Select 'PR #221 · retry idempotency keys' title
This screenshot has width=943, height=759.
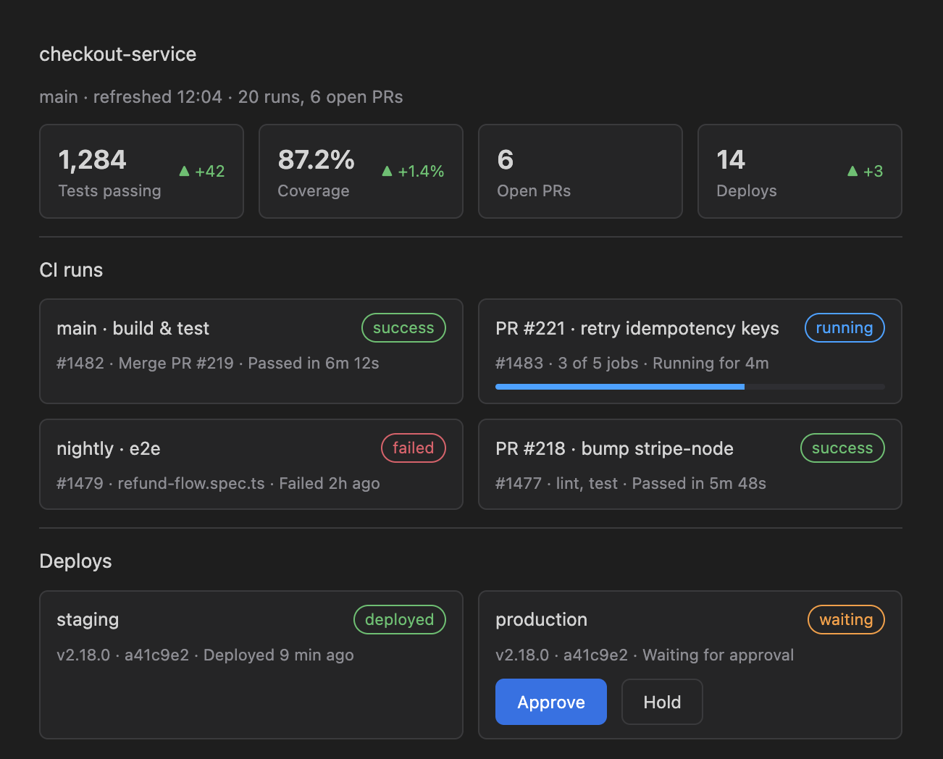(x=637, y=329)
